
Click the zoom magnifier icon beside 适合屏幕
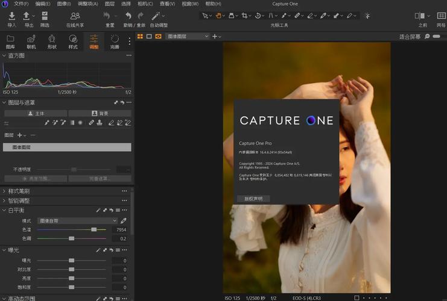coord(427,36)
